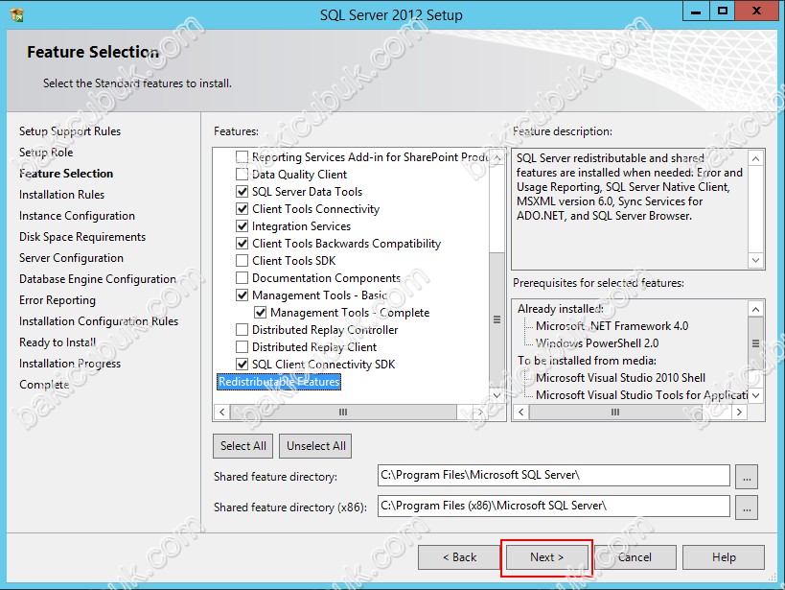
Task: Click the Prerequisites horizontal scrollbar thumb
Action: 615,413
